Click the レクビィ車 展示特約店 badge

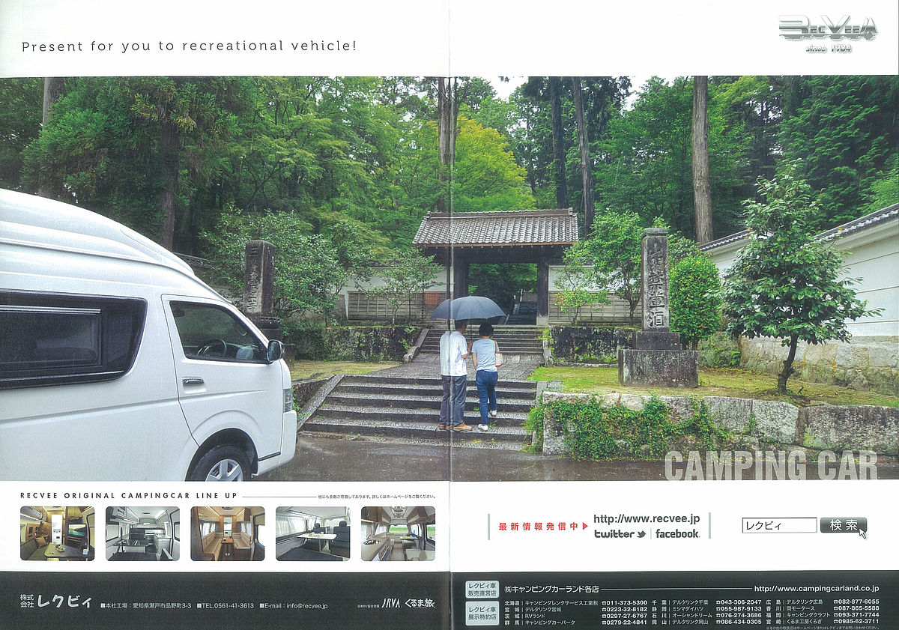click(x=482, y=614)
